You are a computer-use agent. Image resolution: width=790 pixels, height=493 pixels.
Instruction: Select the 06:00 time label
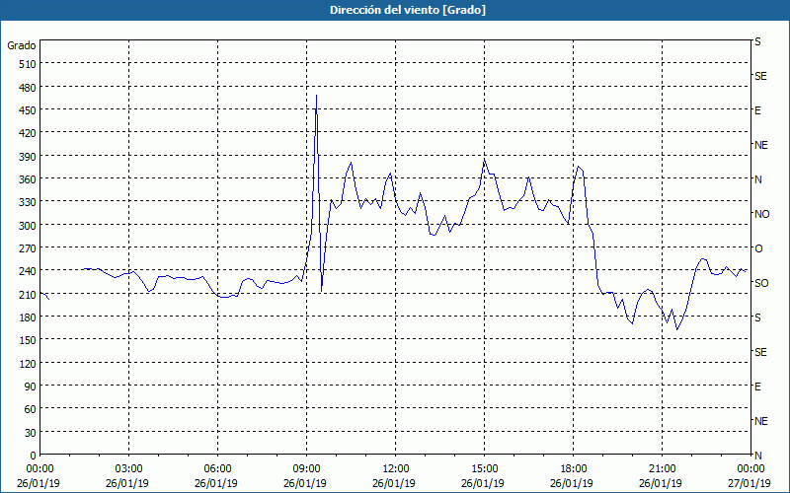[217, 469]
